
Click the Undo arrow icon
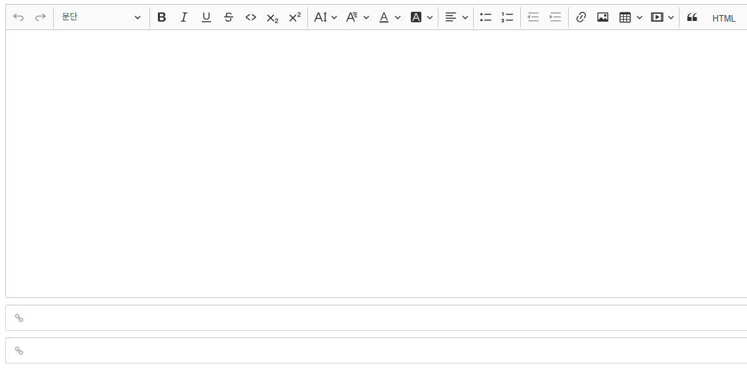(18, 18)
